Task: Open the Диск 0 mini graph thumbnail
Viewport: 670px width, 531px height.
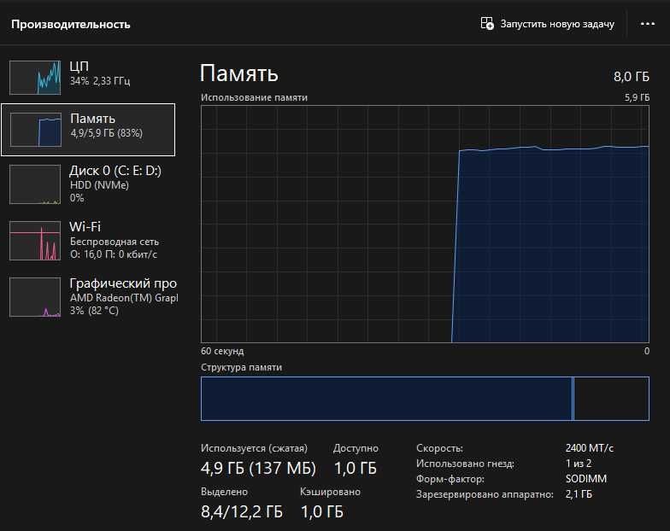Action: click(35, 184)
